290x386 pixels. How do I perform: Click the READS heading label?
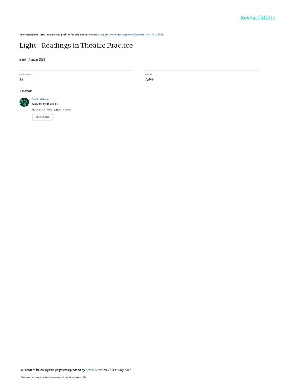point(148,75)
